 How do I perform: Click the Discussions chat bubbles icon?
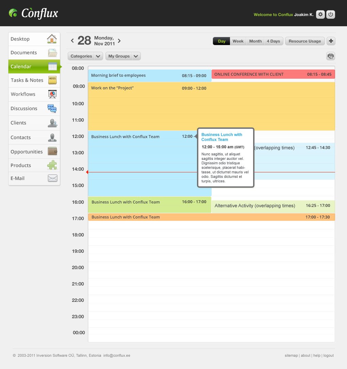(52, 108)
